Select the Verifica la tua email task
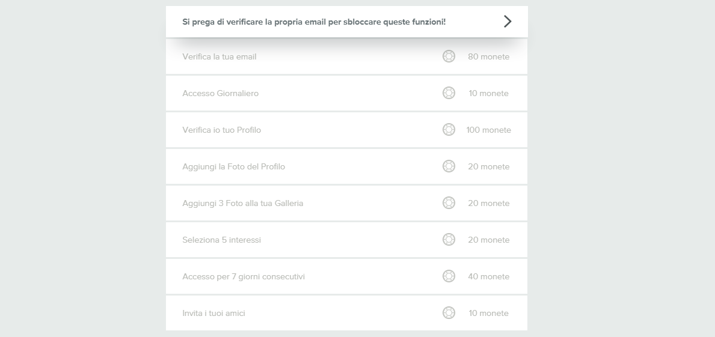 click(x=219, y=57)
